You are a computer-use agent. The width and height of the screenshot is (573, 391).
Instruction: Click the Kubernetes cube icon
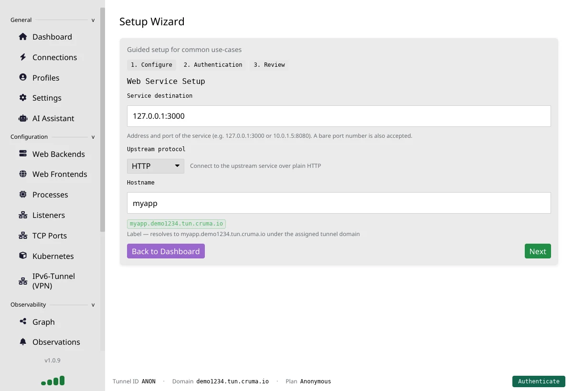pyautogui.click(x=23, y=256)
